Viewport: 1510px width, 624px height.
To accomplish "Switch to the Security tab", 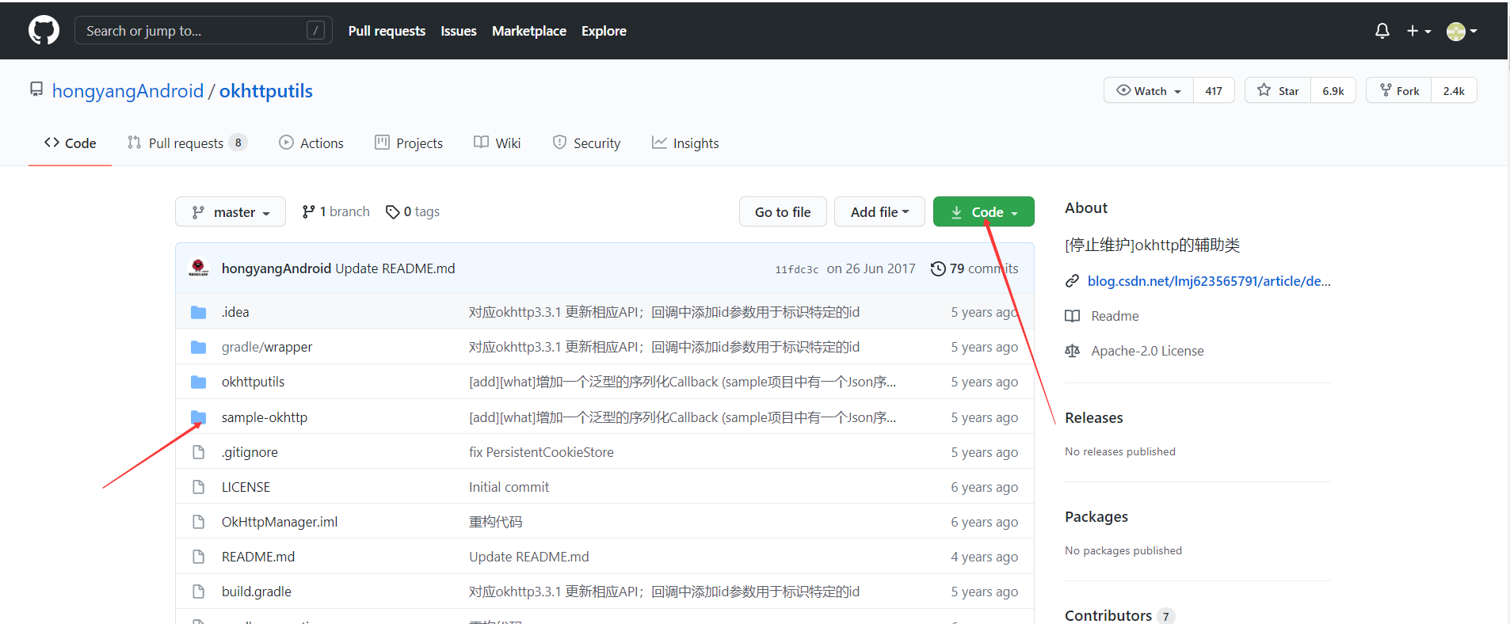I will tap(586, 143).
